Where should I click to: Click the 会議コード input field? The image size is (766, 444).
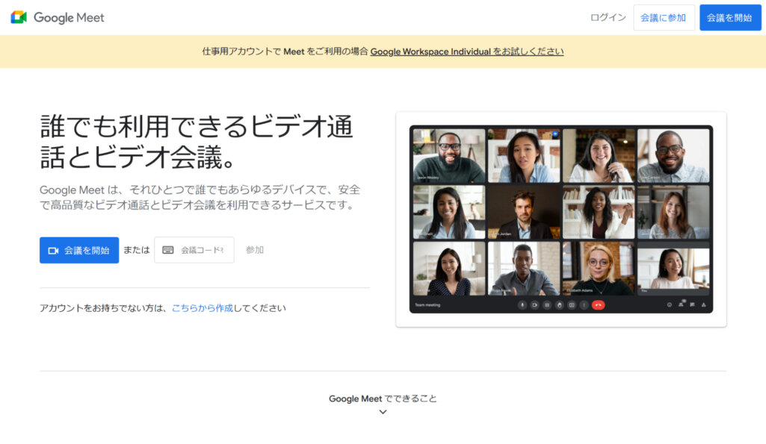201,250
